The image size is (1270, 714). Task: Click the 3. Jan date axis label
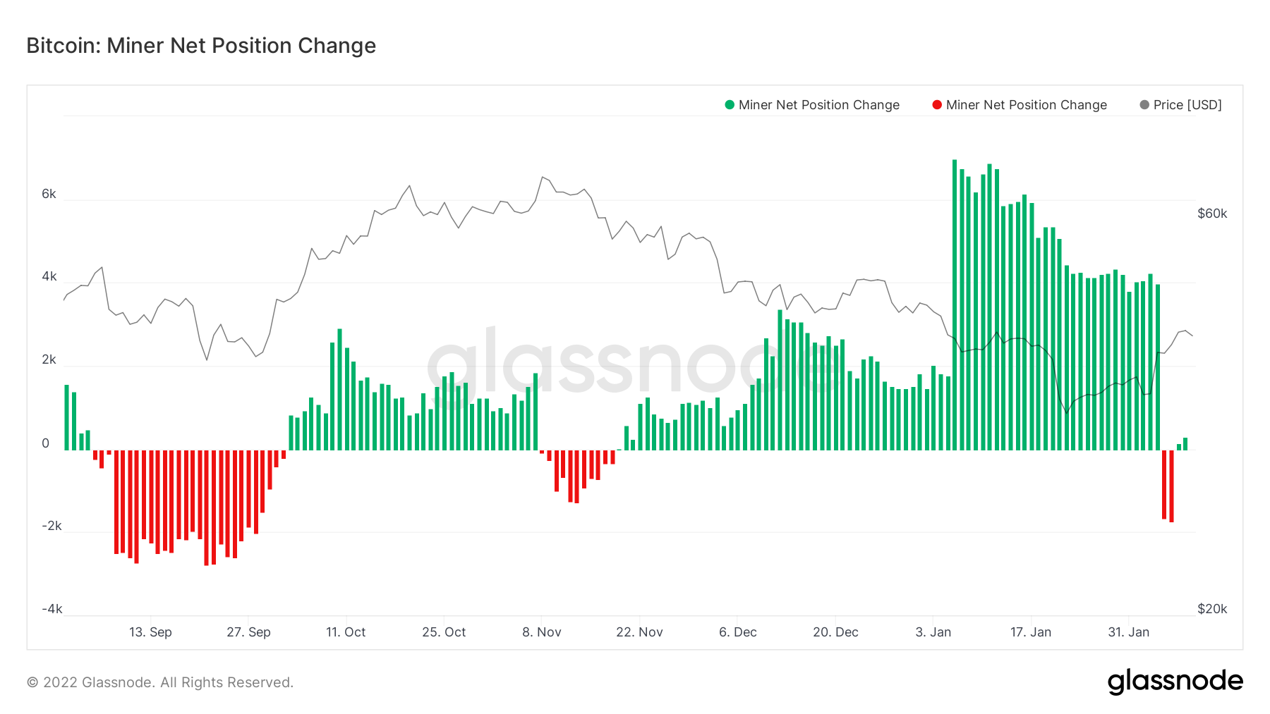[x=933, y=632]
